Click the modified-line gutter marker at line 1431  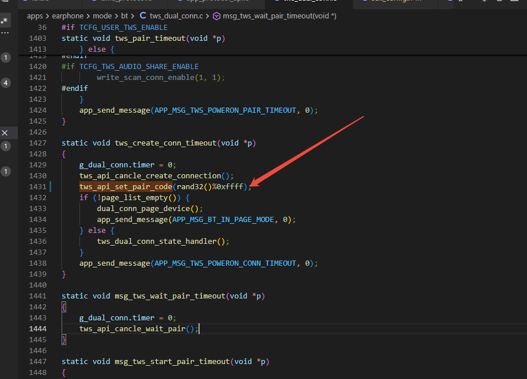pyautogui.click(x=51, y=186)
